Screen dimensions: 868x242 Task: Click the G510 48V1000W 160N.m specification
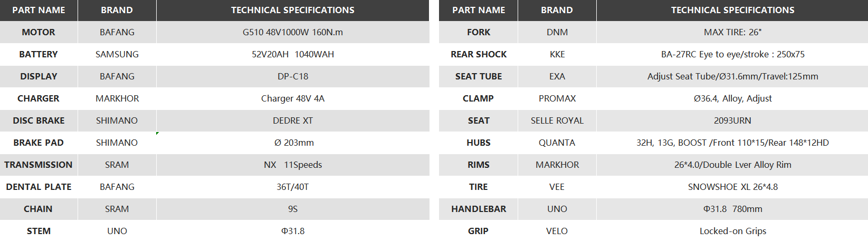292,32
